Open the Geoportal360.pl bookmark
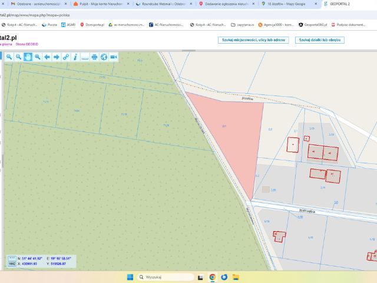 tap(313, 25)
